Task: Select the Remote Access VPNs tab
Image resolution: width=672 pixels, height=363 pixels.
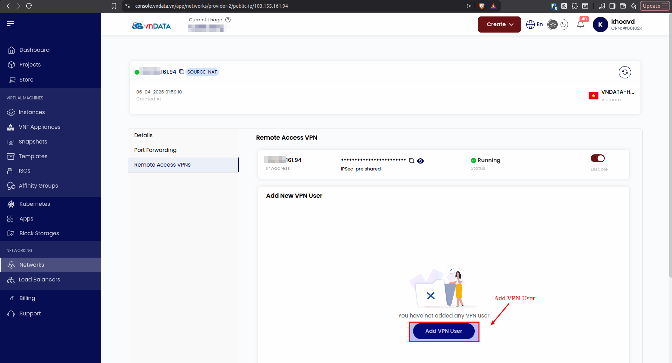Action: (183, 165)
